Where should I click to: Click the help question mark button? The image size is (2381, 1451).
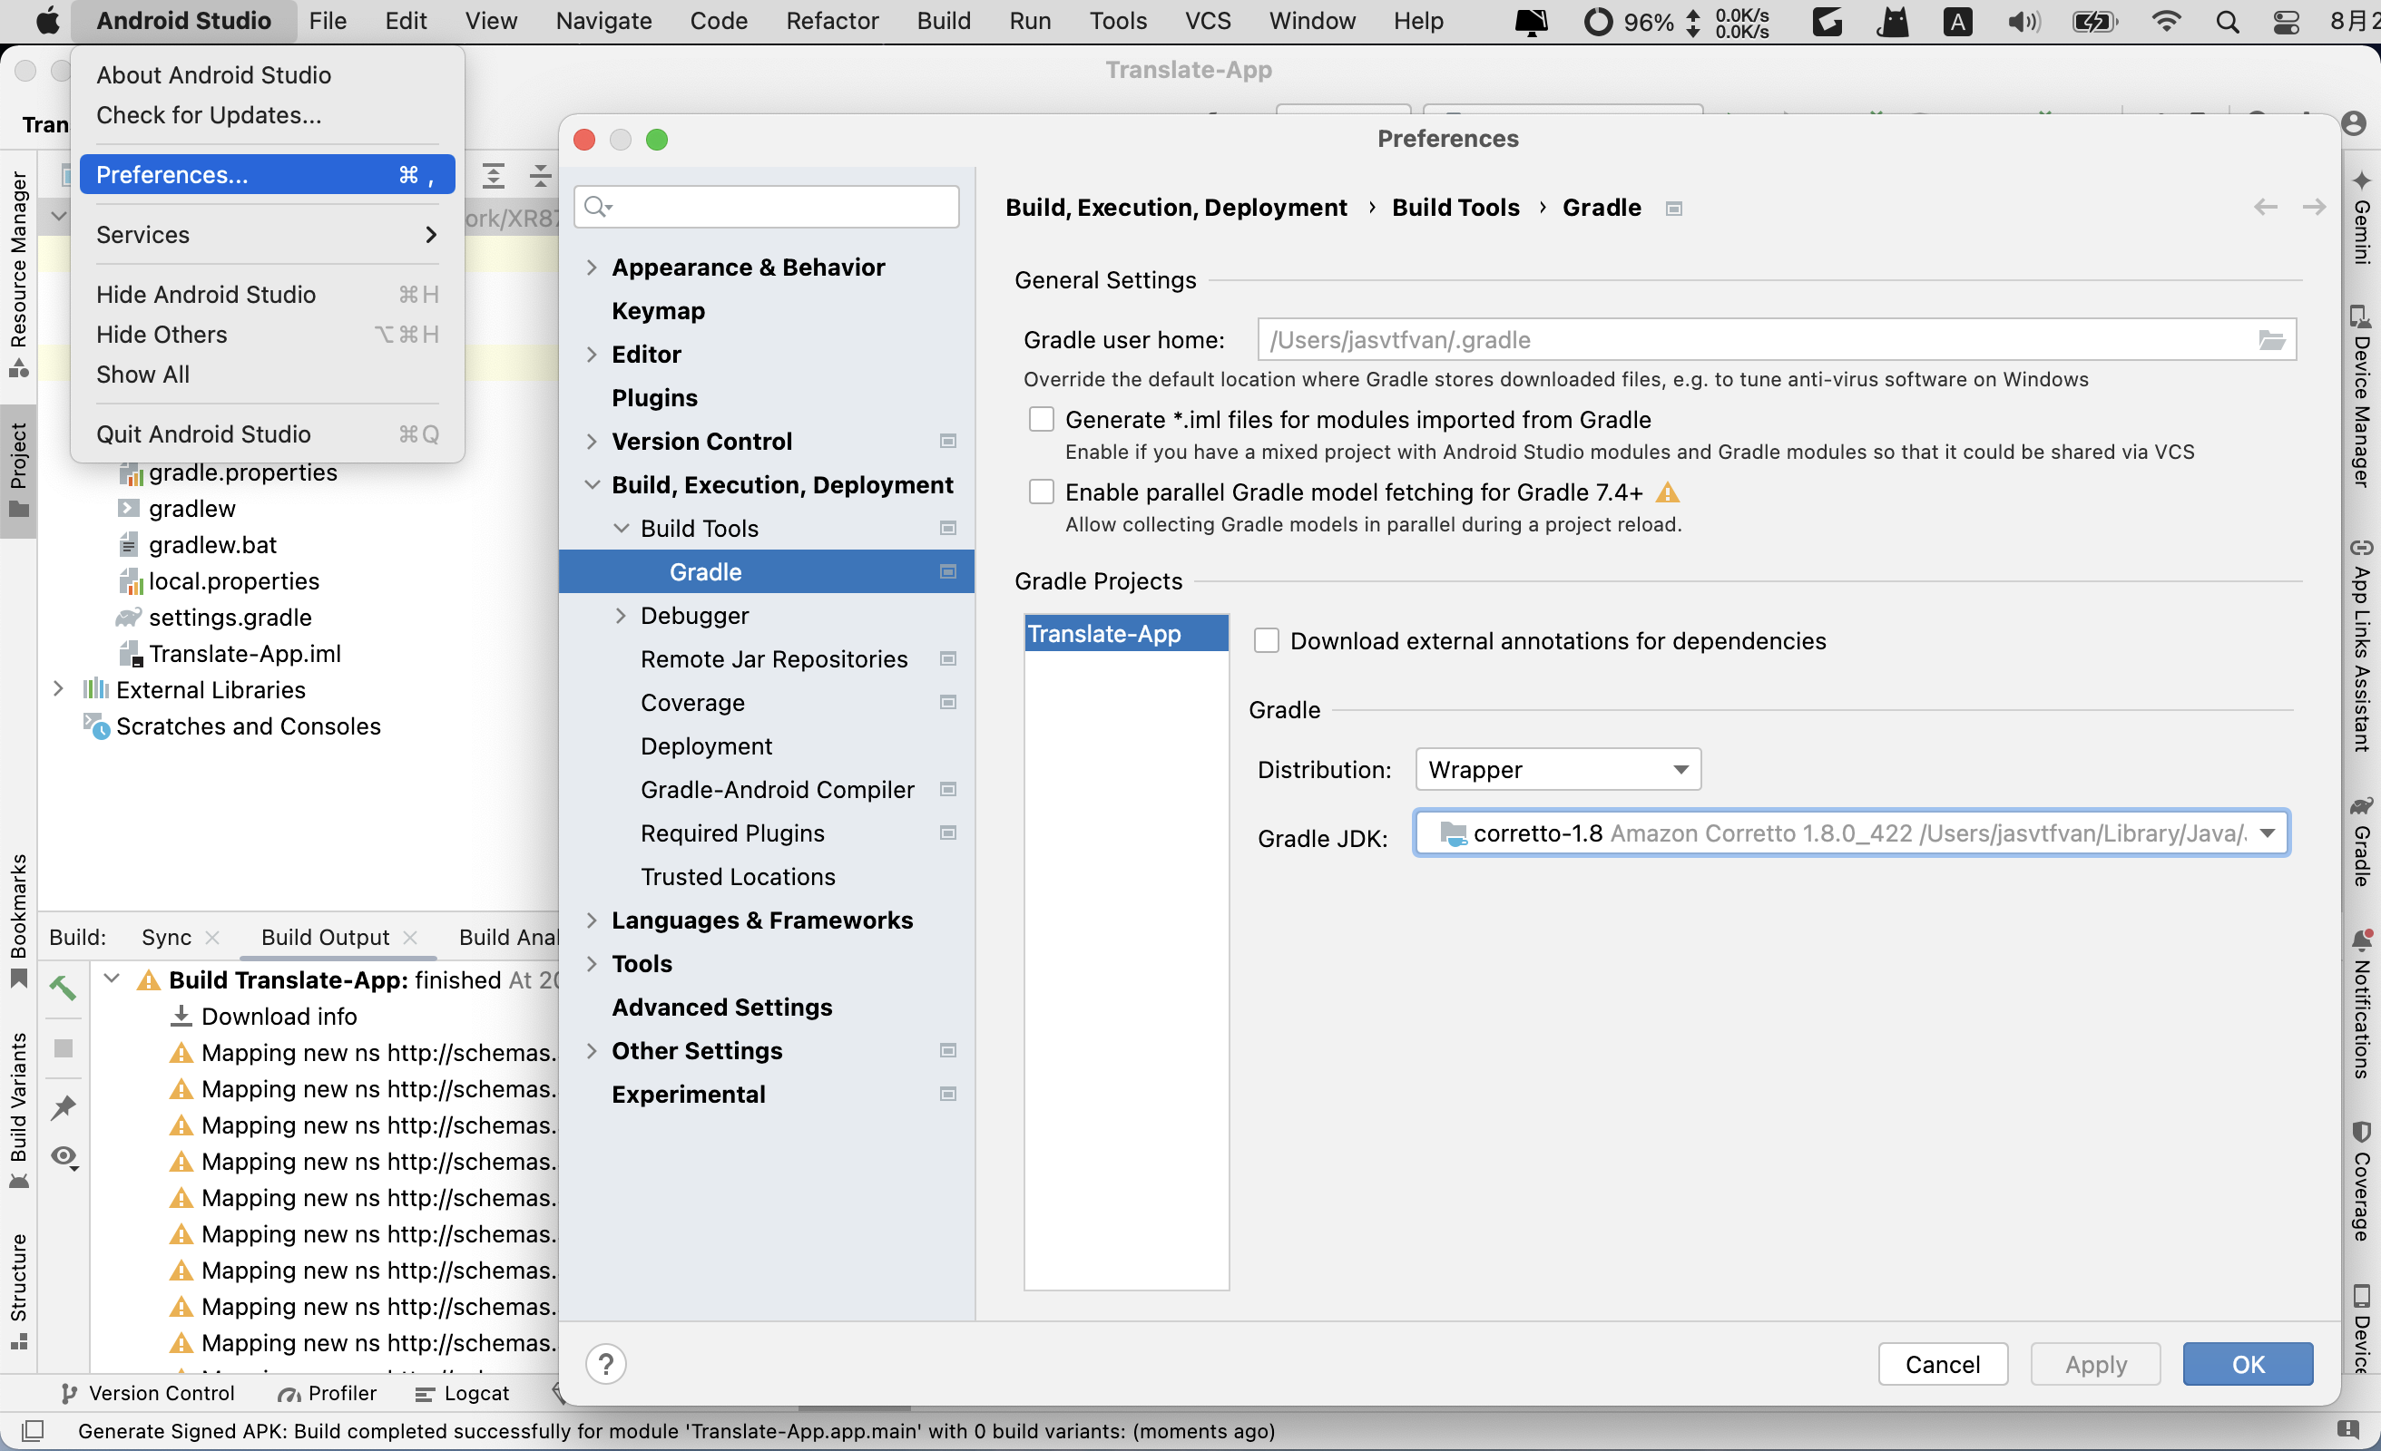[606, 1364]
